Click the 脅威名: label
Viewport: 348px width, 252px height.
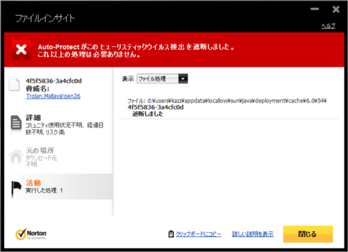tap(37, 89)
